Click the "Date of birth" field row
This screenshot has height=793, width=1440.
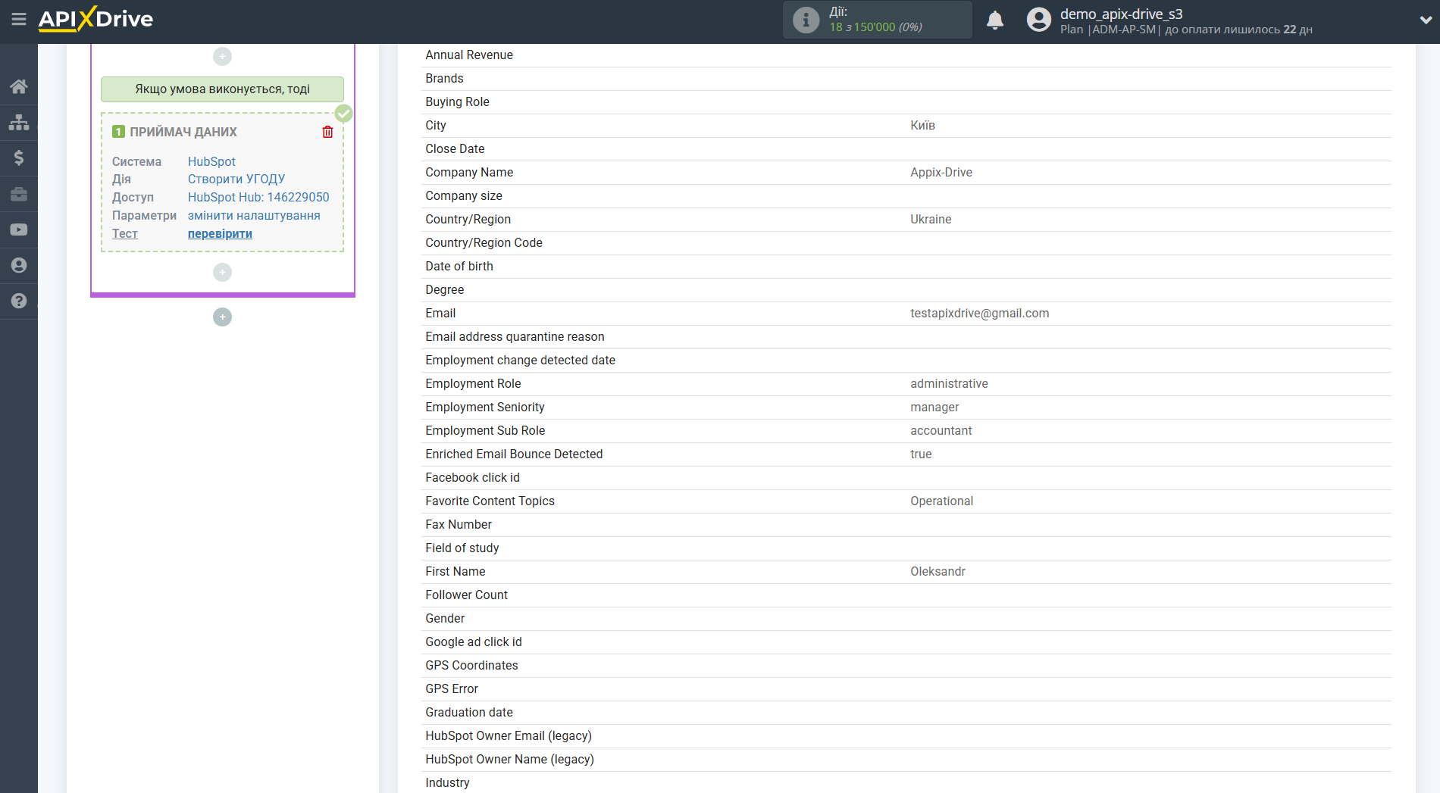(906, 266)
